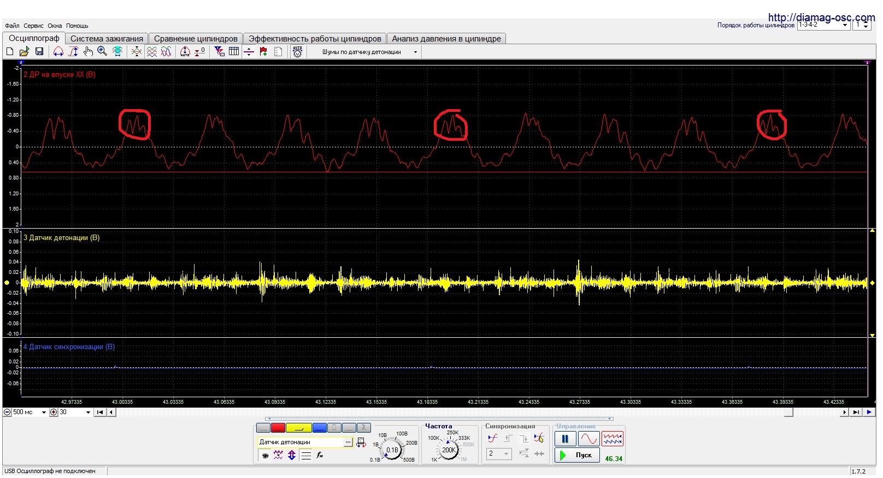The image size is (883, 478).
Task: Click the checklist document icon
Action: pyautogui.click(x=278, y=51)
